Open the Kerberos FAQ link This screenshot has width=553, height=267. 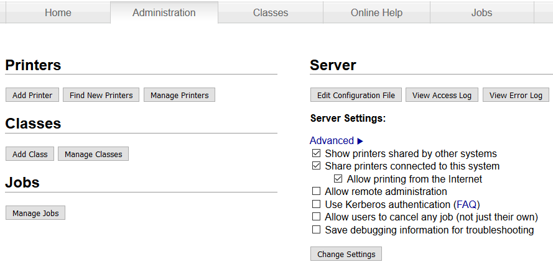point(467,204)
